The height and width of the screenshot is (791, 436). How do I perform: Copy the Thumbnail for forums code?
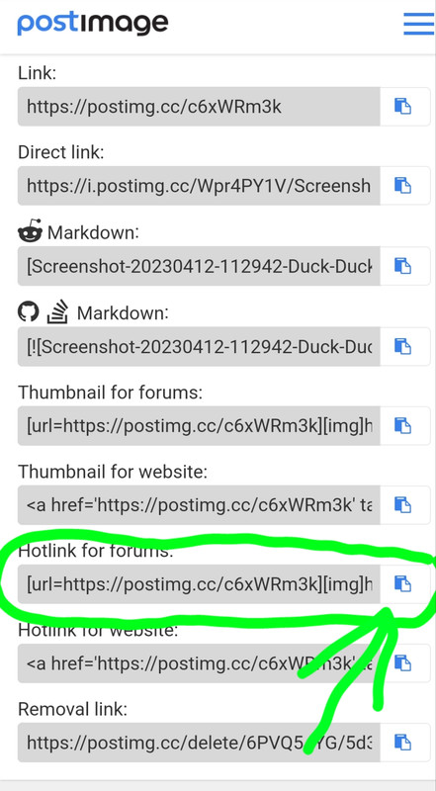(x=404, y=426)
